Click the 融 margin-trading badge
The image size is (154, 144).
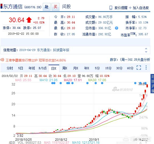[x=47, y=7]
